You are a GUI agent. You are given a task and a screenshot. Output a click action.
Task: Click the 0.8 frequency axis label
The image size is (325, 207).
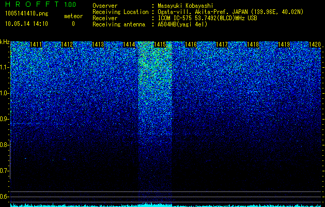pyautogui.click(x=4, y=145)
